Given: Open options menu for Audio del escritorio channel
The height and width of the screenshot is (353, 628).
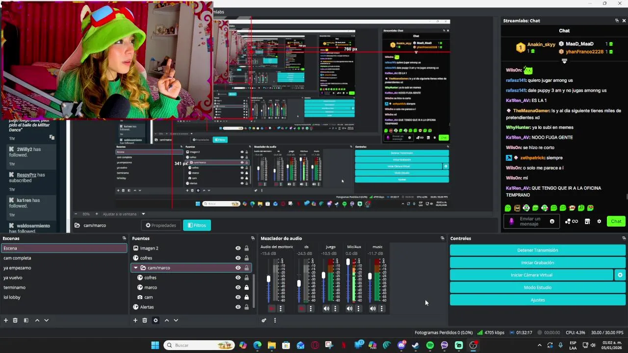Looking at the screenshot, I should point(281,308).
